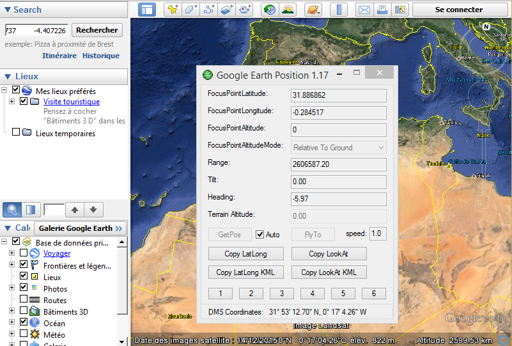Select preset button 1

click(221, 294)
